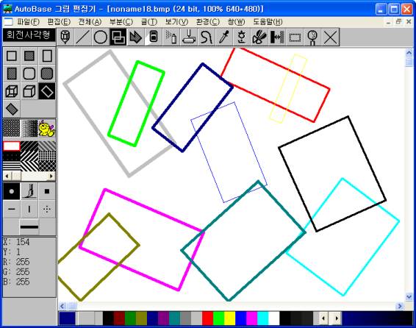Pick the red color swatch
416x328 pixels.
point(207,318)
